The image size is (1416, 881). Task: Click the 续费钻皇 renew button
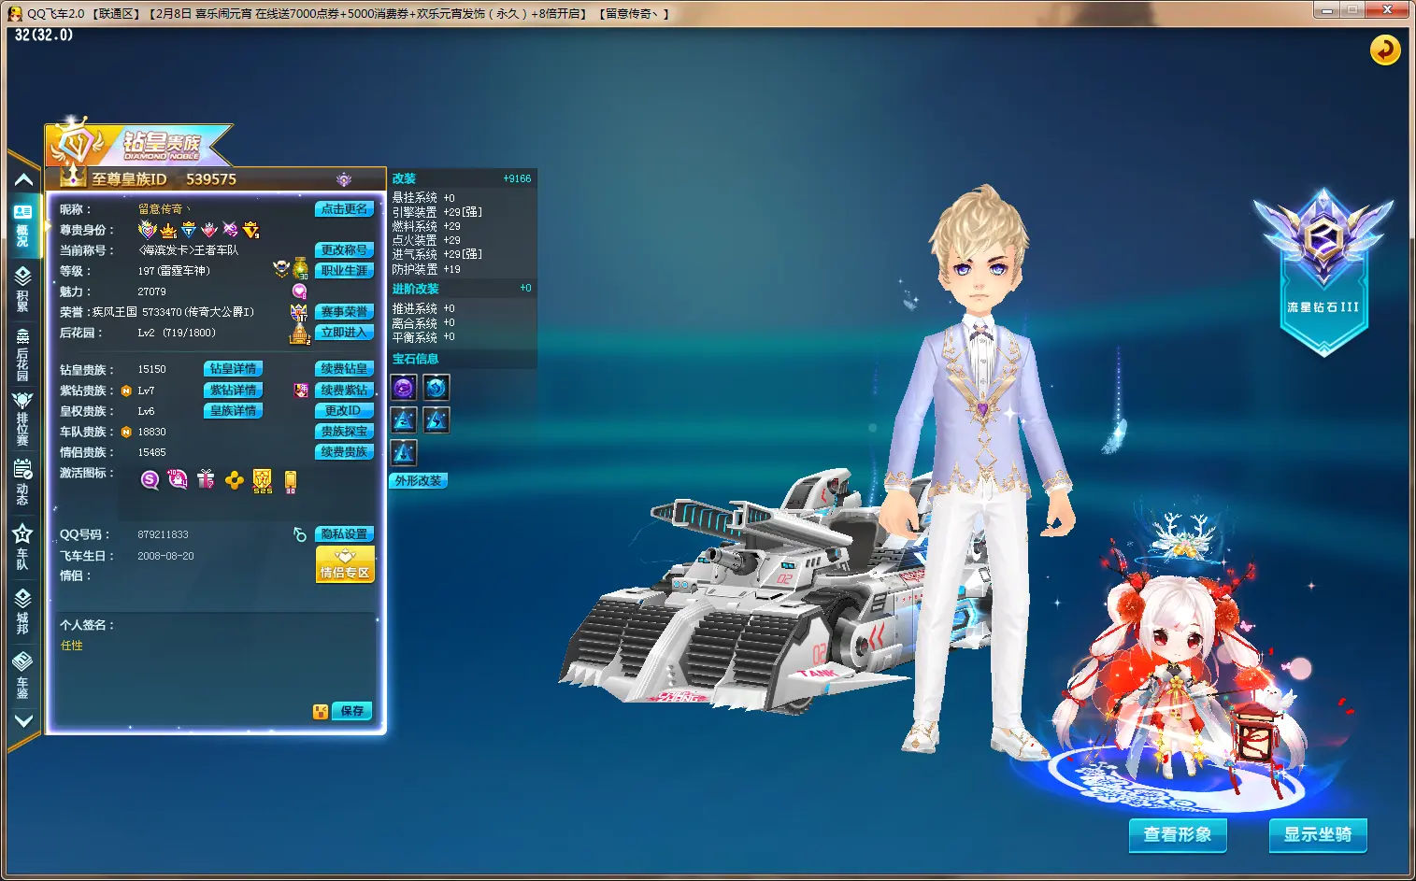click(344, 369)
